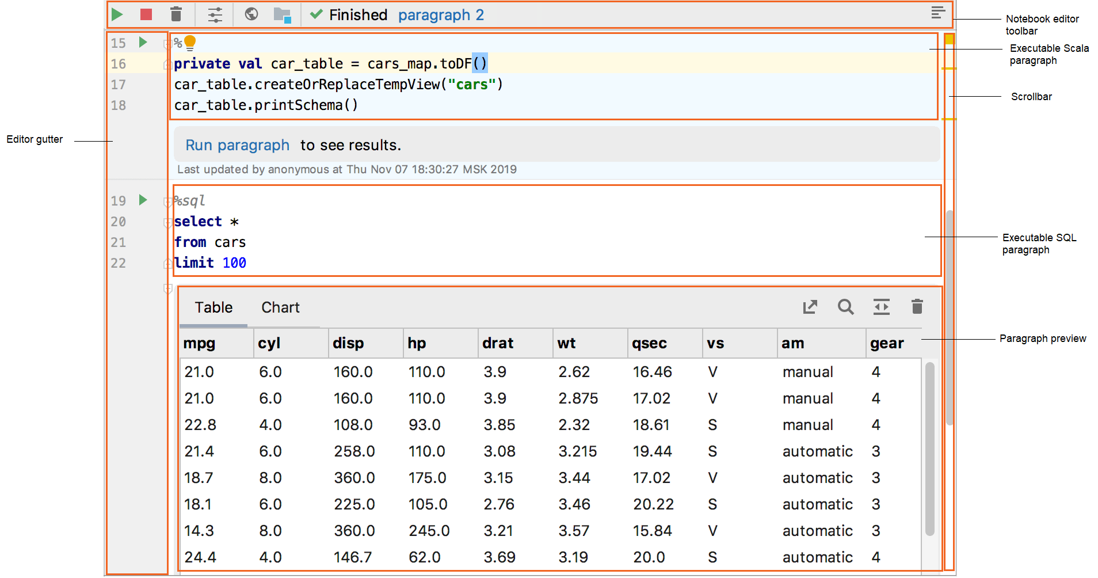The height and width of the screenshot is (578, 1098).
Task: Collapse the fold marker beside %sql line
Action: tap(167, 202)
